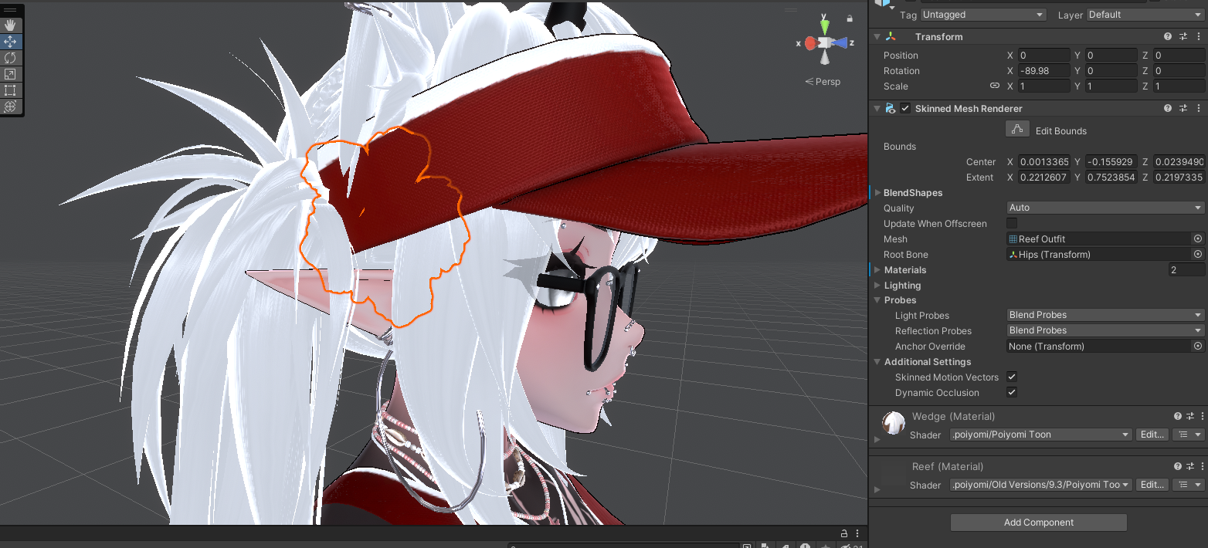Open Reef shader list options dropdown
The width and height of the screenshot is (1208, 548).
pyautogui.click(x=1188, y=485)
